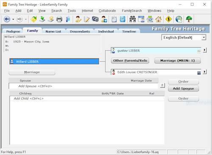The width and height of the screenshot is (212, 155).
Task: Click the Marriage button under Willard
Action: [32, 72]
